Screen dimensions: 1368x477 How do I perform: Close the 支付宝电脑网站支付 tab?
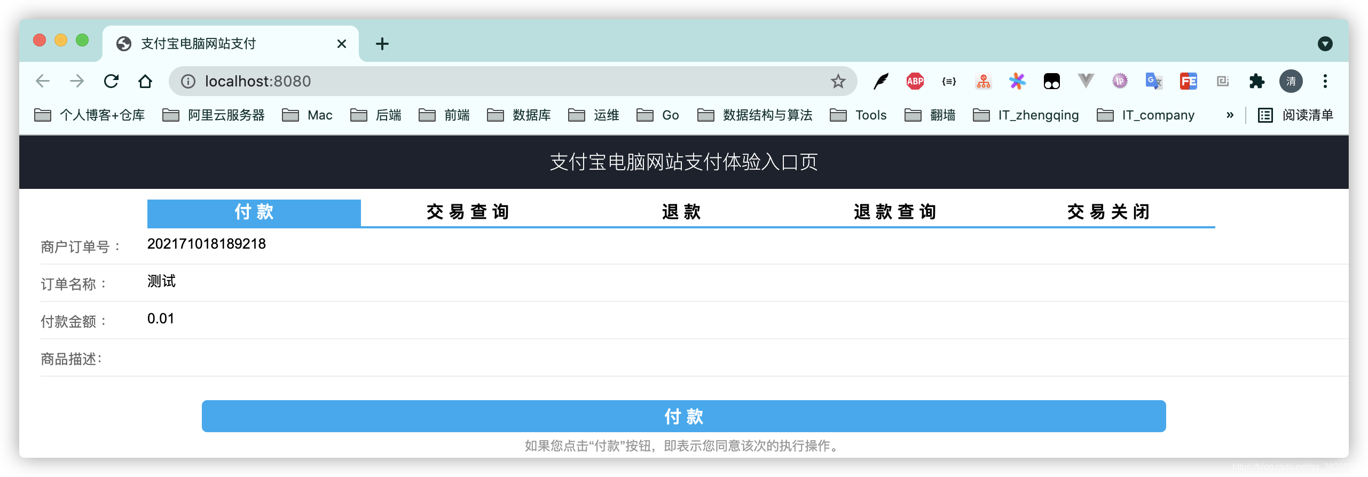342,44
